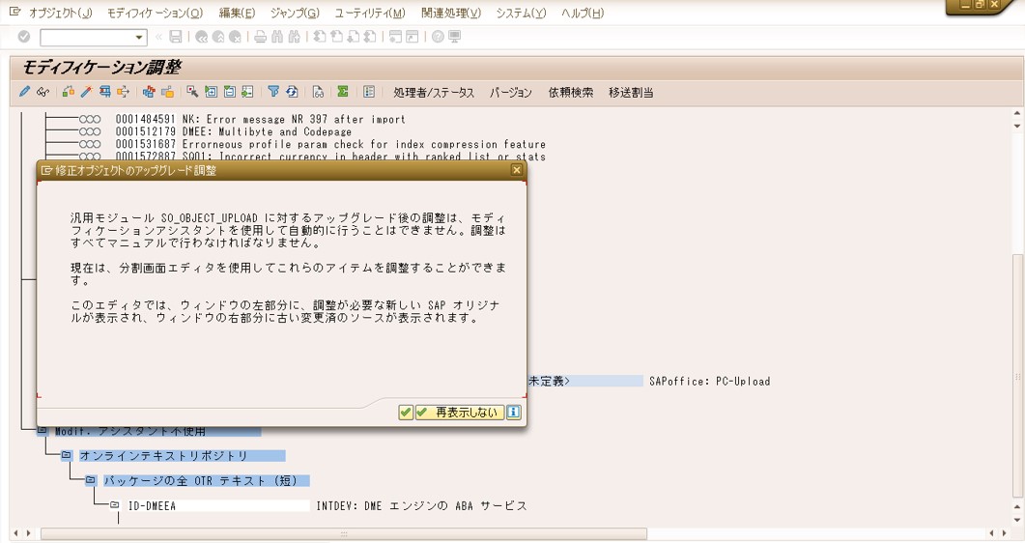Open the blue info icon in dialog
This screenshot has height=543, width=1025.
coord(514,413)
